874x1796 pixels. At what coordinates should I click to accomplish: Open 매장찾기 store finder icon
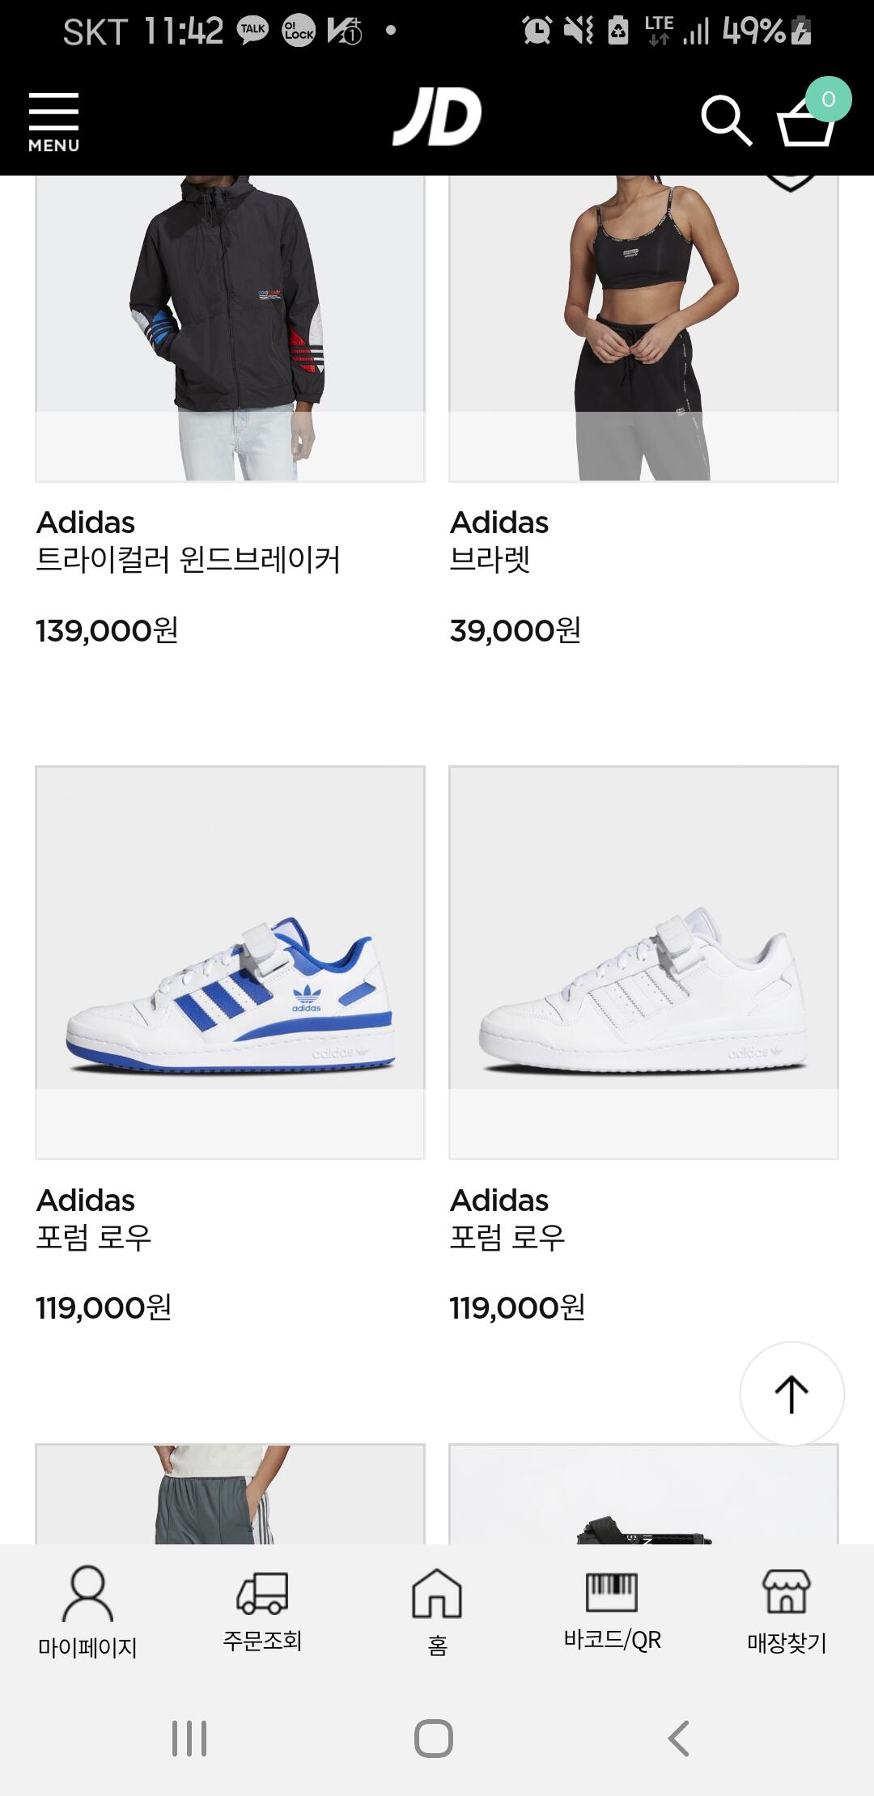[787, 1612]
